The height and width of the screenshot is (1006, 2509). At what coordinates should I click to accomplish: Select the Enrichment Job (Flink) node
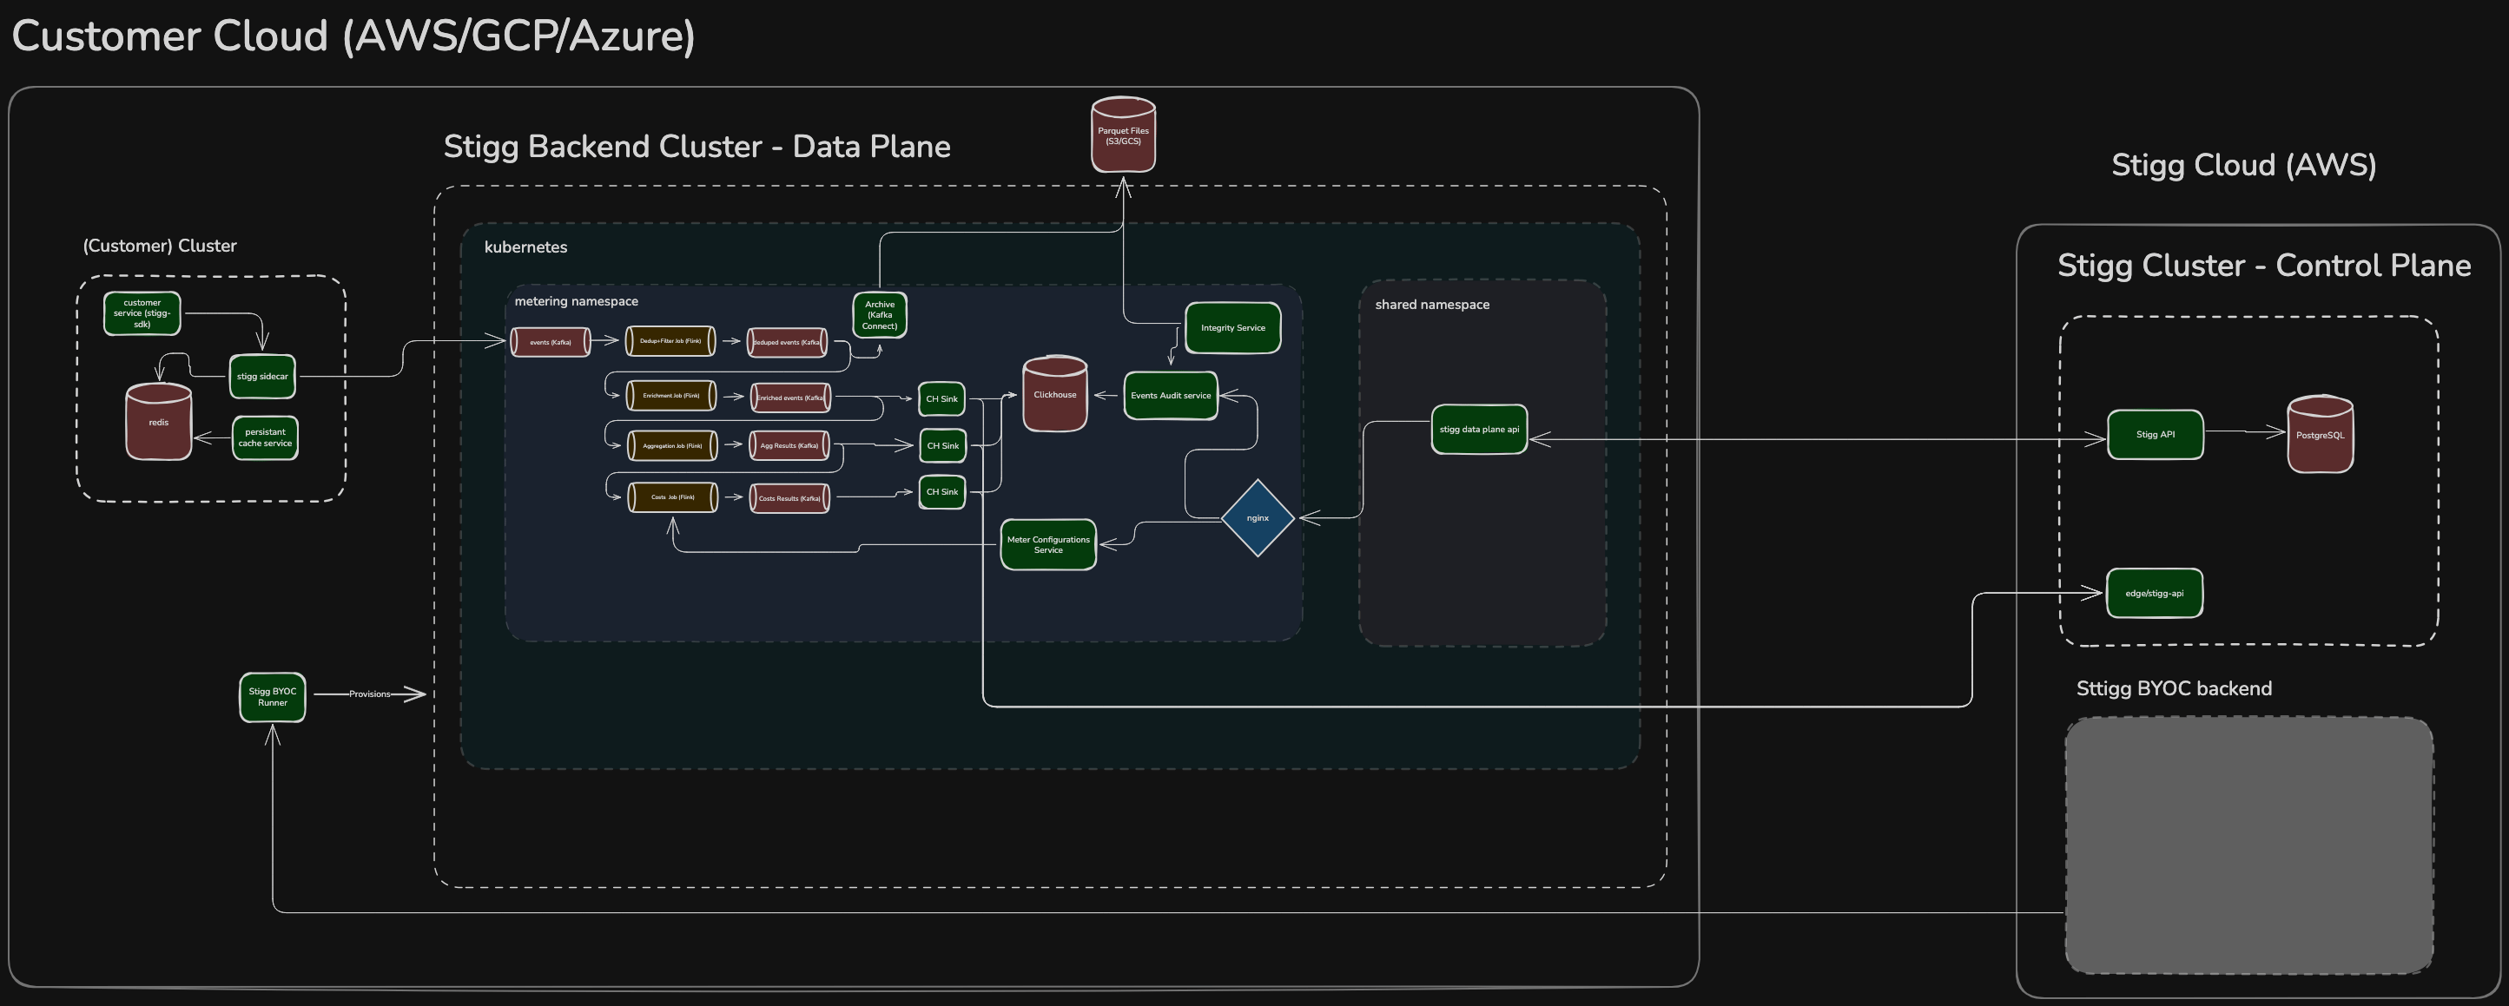coord(671,396)
